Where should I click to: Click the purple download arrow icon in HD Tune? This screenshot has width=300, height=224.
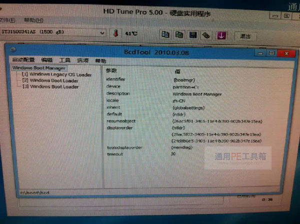click(221, 35)
